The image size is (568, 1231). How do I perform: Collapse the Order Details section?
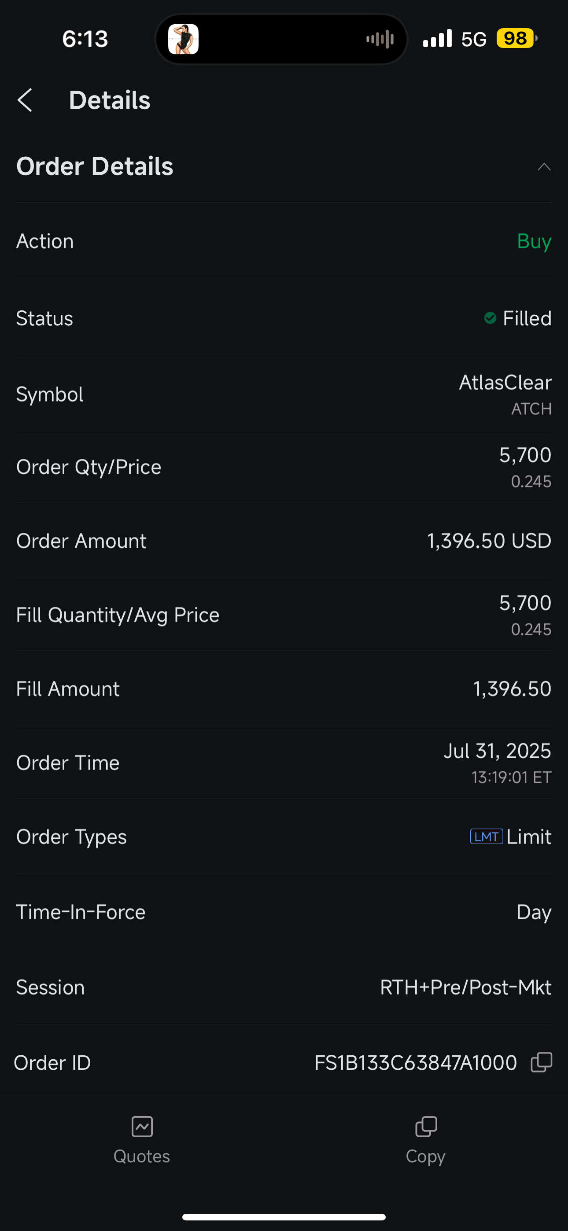[544, 167]
